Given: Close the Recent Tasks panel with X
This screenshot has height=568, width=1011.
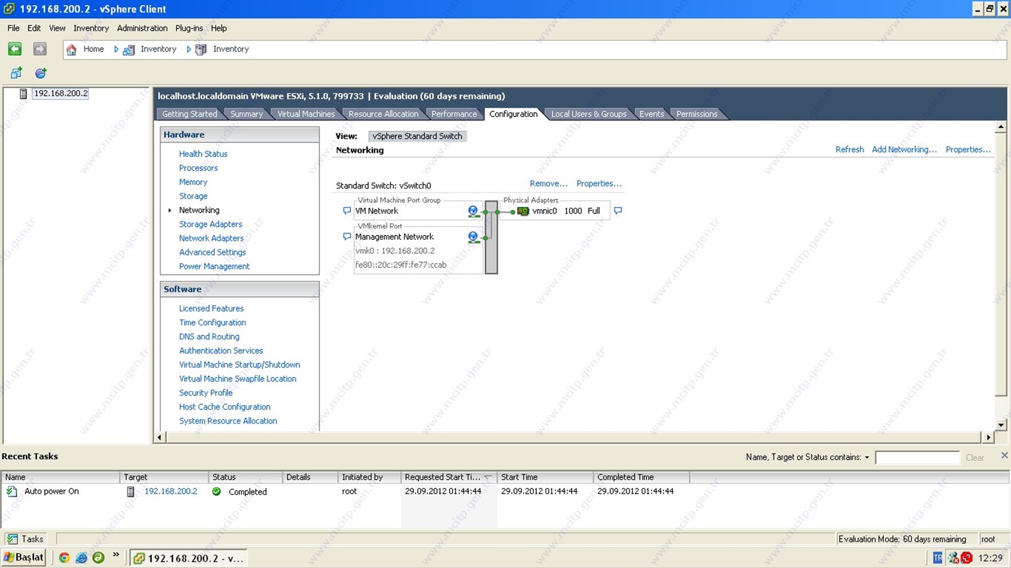Looking at the screenshot, I should (x=1004, y=455).
